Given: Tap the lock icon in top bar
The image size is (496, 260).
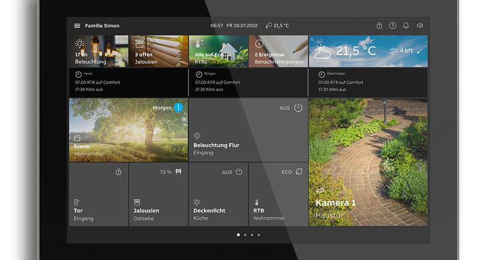Looking at the screenshot, I should [379, 26].
